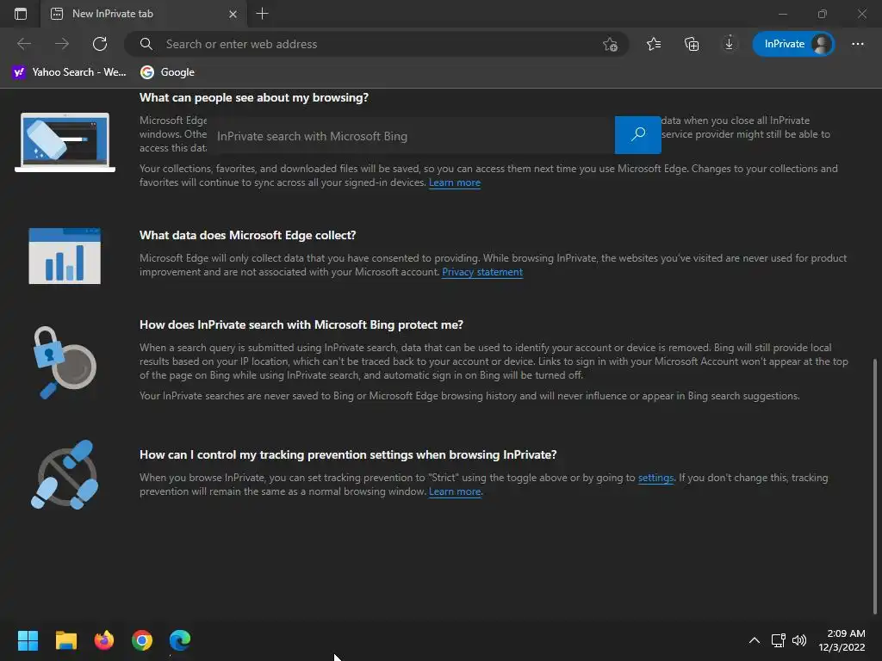Open Learn more about collections syncing
Viewport: 882px width, 661px height.
click(x=455, y=182)
